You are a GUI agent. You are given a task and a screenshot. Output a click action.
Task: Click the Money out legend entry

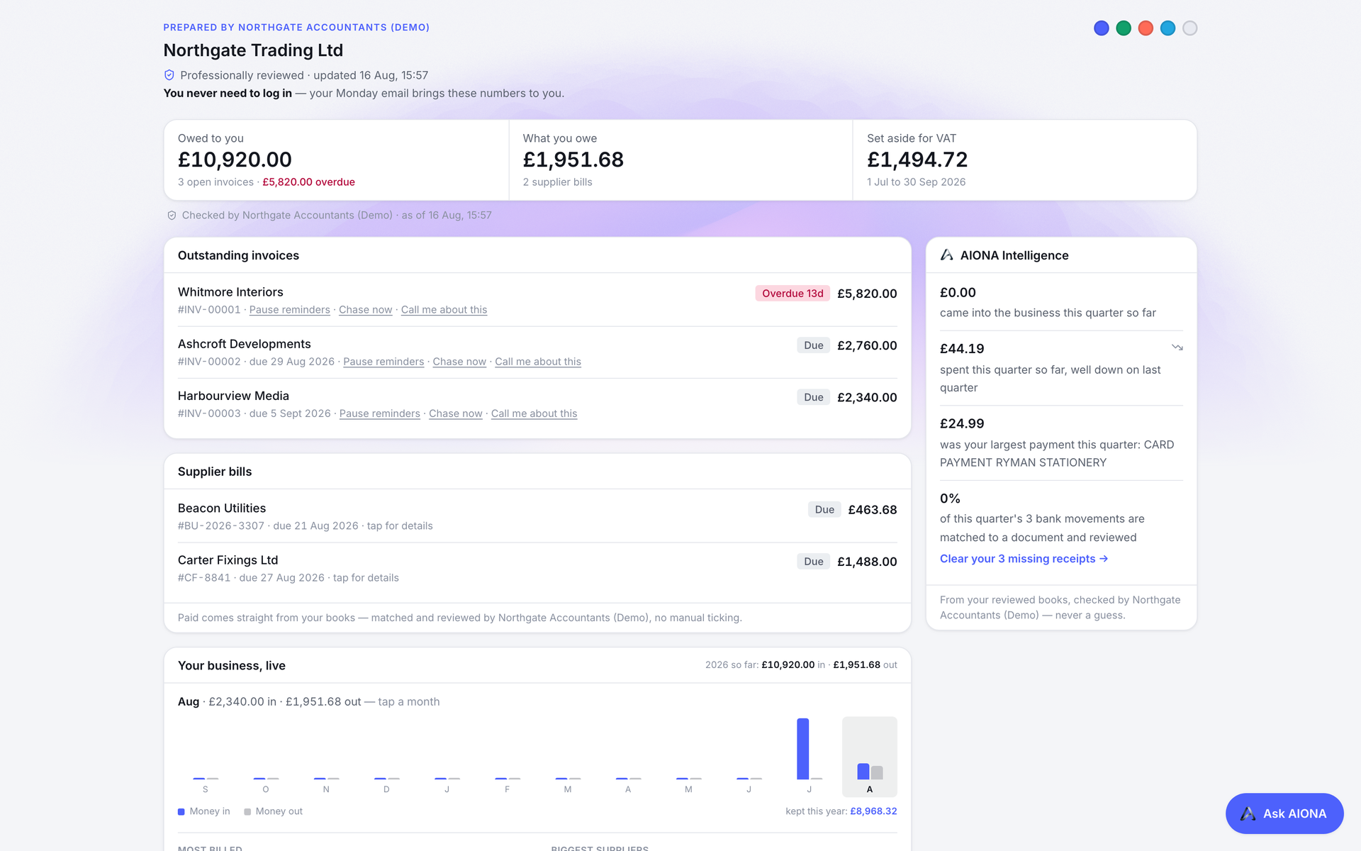273,811
